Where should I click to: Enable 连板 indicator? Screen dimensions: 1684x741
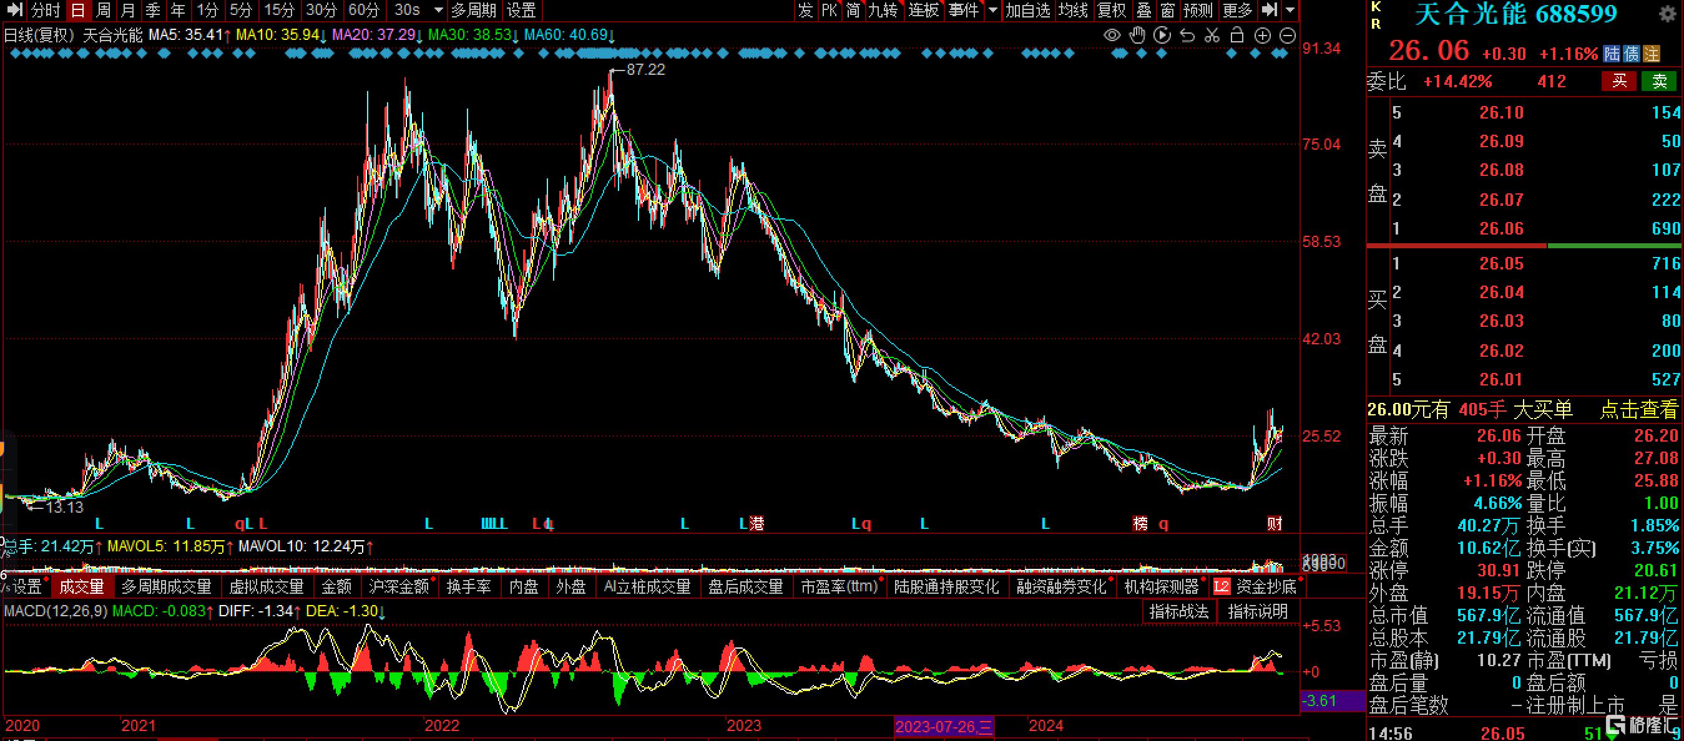(x=923, y=10)
